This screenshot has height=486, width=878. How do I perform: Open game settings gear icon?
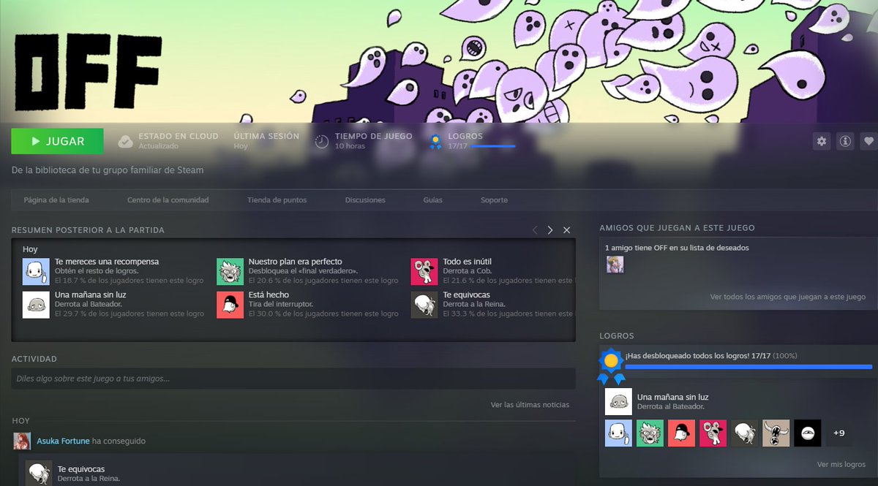coord(822,141)
